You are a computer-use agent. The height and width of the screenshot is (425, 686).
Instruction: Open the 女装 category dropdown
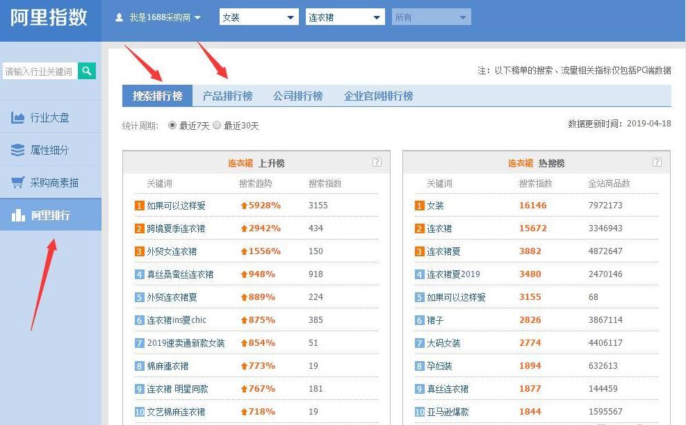(258, 16)
